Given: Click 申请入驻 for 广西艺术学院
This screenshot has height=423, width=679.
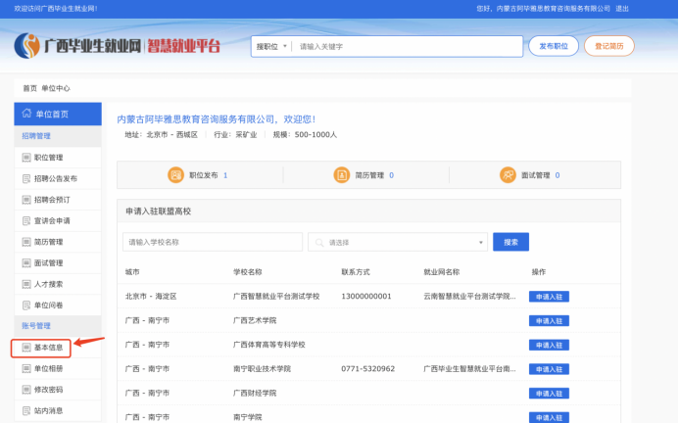Looking at the screenshot, I should click(x=549, y=320).
